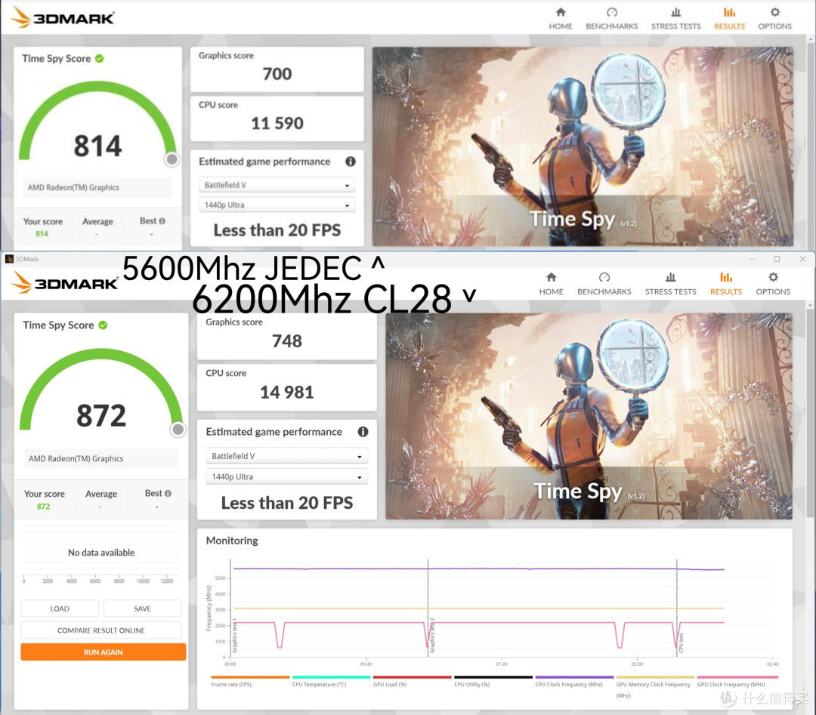Image resolution: width=816 pixels, height=715 pixels.
Task: Click green validation check beside 872 score
Action: point(103,325)
